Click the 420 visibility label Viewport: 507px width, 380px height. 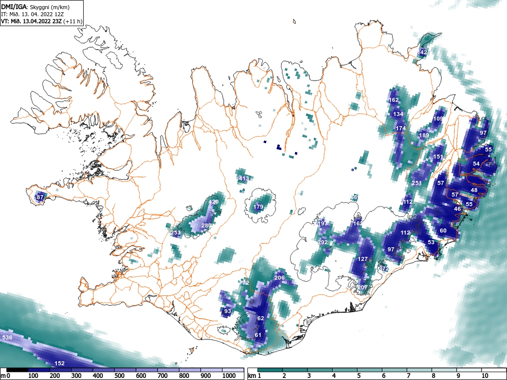[x=213, y=202]
